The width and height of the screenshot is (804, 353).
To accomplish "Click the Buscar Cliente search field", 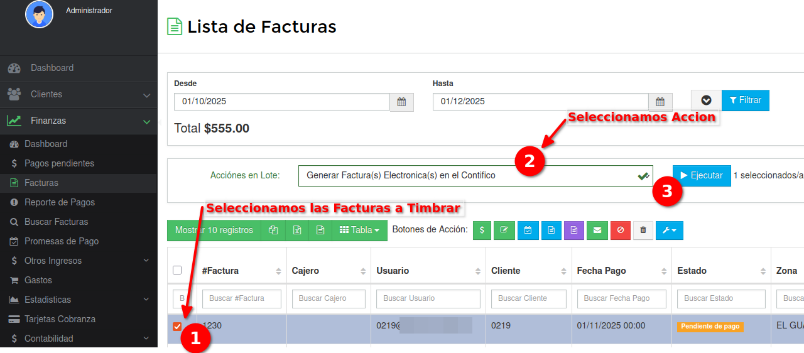I will (x=528, y=298).
